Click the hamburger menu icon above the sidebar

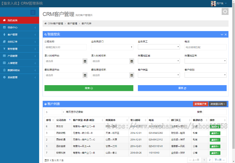(33, 12)
